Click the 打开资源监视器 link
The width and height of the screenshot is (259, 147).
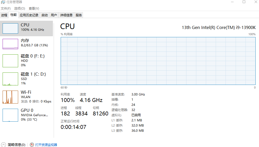point(46,145)
